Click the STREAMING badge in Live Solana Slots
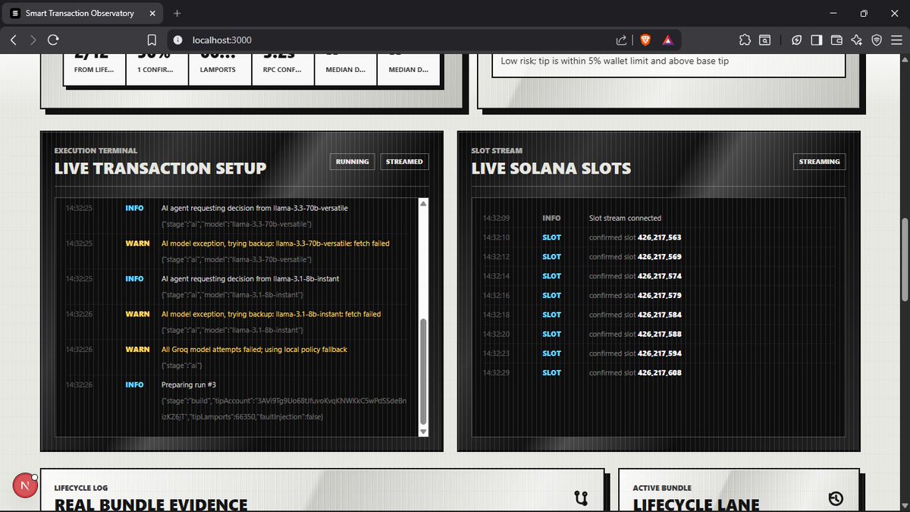 click(x=819, y=162)
